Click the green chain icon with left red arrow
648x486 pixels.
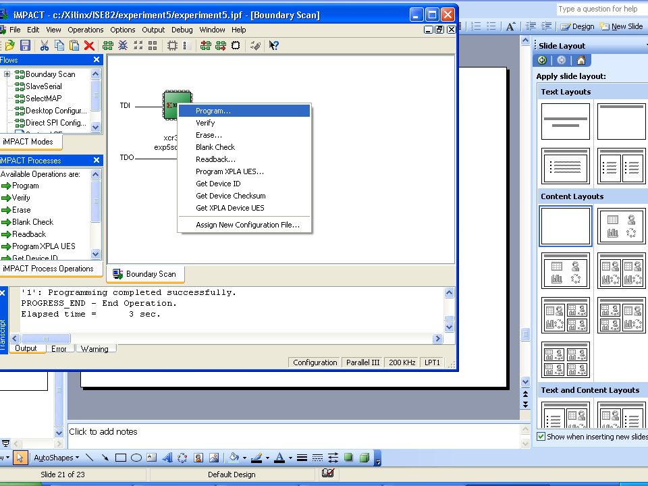coord(205,45)
